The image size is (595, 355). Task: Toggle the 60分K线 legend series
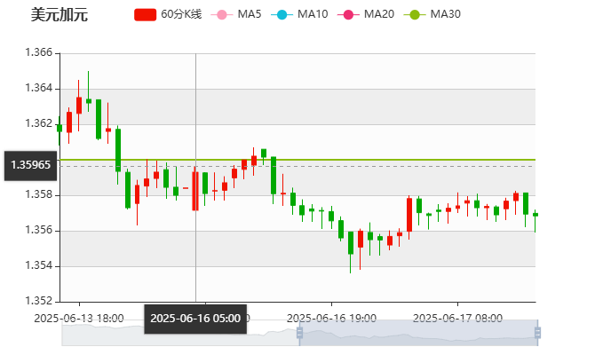pyautogui.click(x=168, y=14)
